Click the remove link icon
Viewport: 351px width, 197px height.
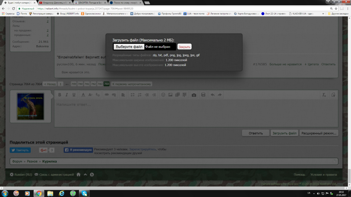pos(114,95)
